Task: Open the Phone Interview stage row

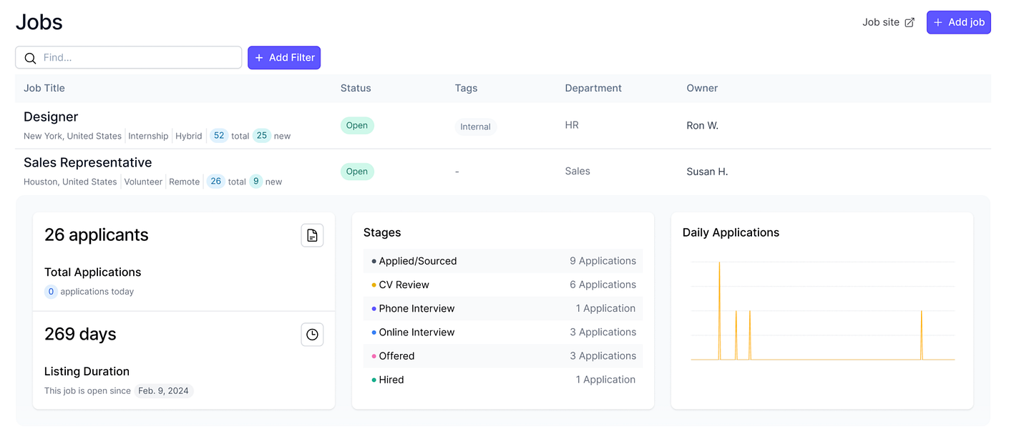Action: (x=503, y=309)
